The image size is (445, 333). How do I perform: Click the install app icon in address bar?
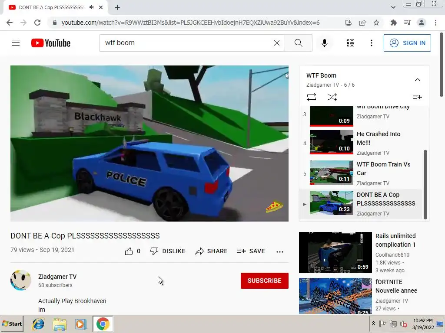click(x=349, y=23)
